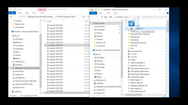
Task: Click the Up arrow in OneDrive window
Action: pyautogui.click(x=102, y=17)
